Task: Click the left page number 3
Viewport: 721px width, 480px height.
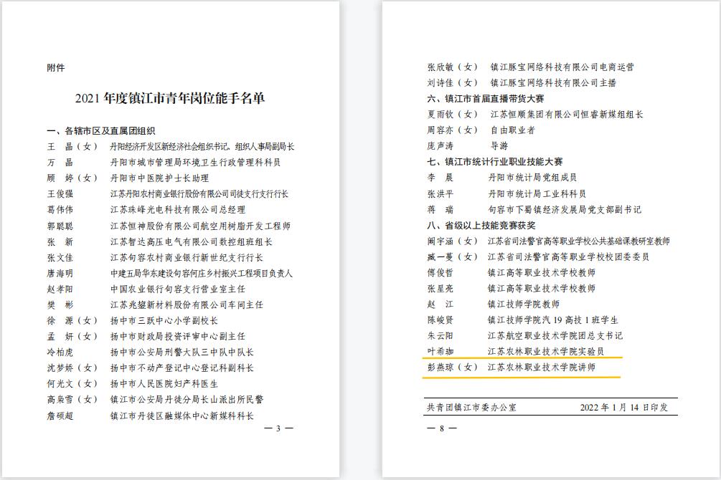Action: click(x=279, y=428)
